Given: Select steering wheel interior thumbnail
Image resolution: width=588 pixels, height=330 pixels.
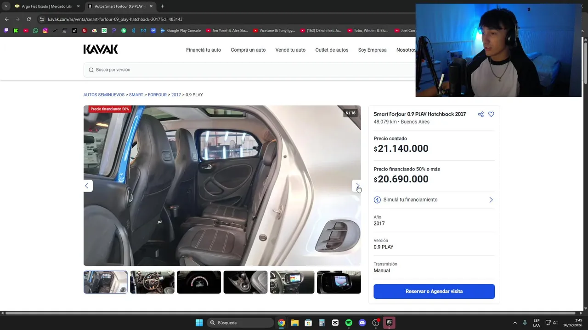Looking at the screenshot, I should point(152,282).
